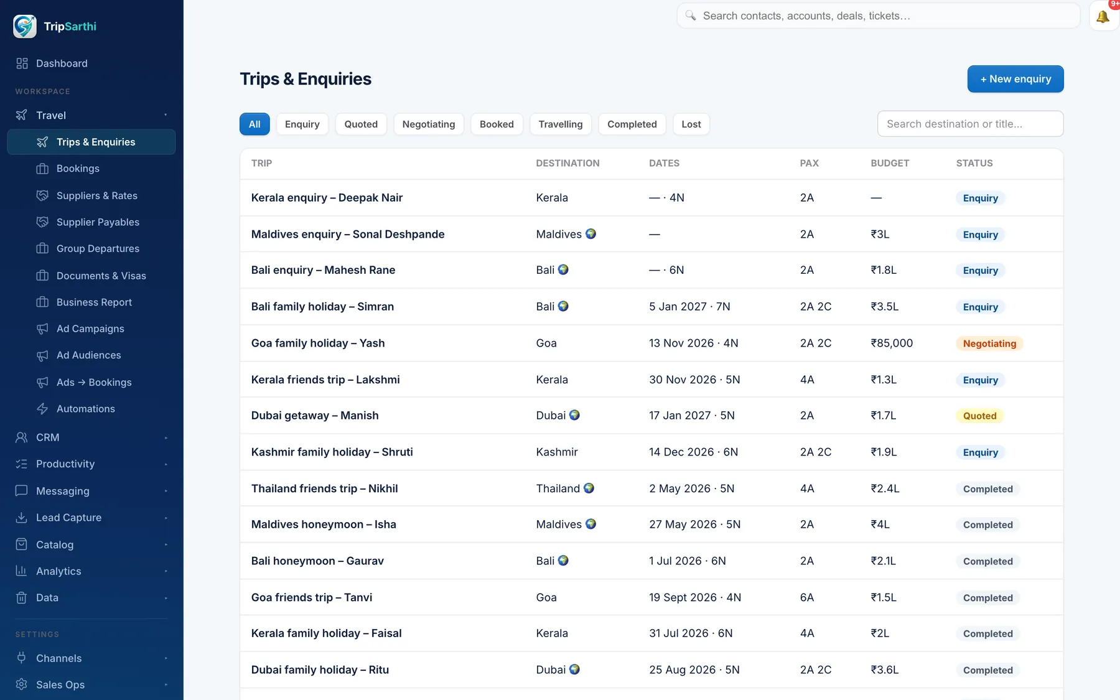
Task: Select the Completed filter tab
Action: point(632,124)
